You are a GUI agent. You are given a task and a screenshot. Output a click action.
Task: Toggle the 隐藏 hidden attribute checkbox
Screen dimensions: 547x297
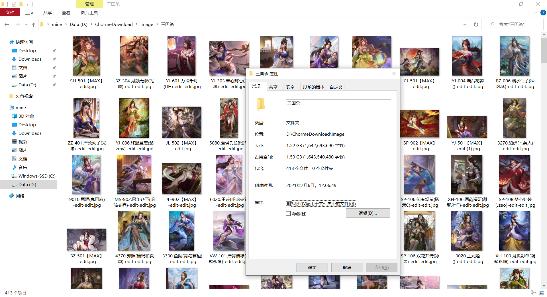pyautogui.click(x=288, y=213)
